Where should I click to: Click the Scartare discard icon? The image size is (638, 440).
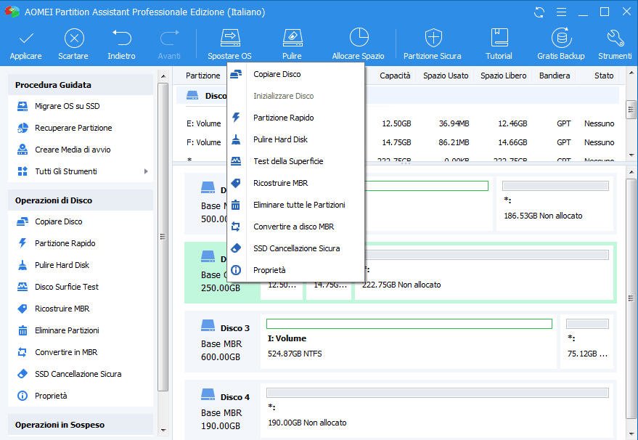[73, 38]
